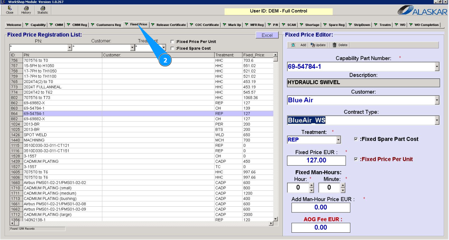Image resolution: width=449 pixels, height=240 pixels.
Task: Click the Add record icon in editor
Action: pos(293,45)
